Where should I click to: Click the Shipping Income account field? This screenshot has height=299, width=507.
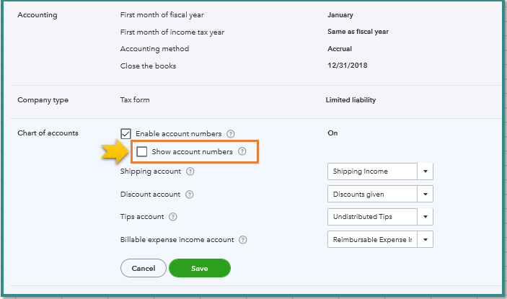(371, 171)
